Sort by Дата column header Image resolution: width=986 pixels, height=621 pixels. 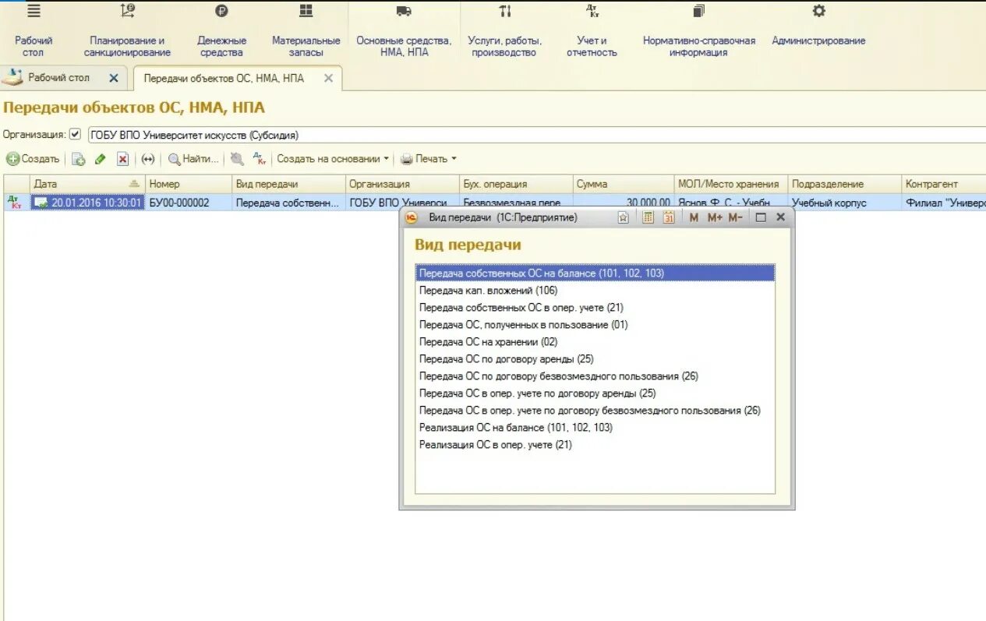[x=87, y=184]
